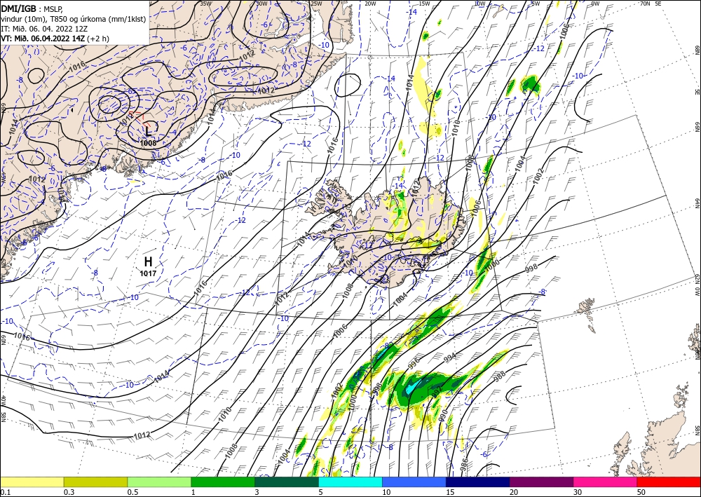Click the '994' isobar label
The image size is (701, 497).
coord(450,357)
